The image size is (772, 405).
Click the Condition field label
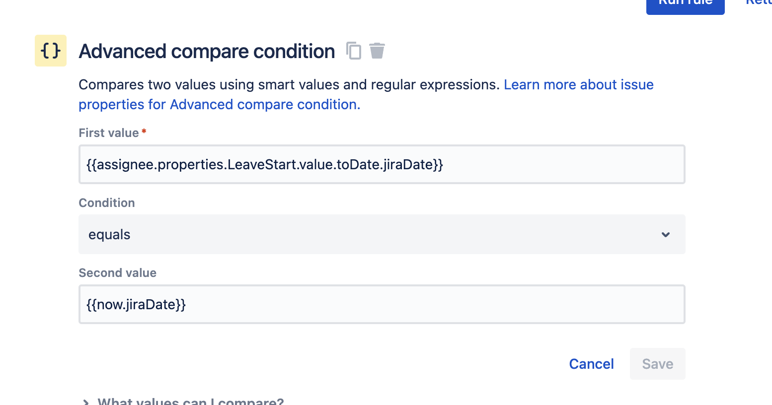[107, 203]
